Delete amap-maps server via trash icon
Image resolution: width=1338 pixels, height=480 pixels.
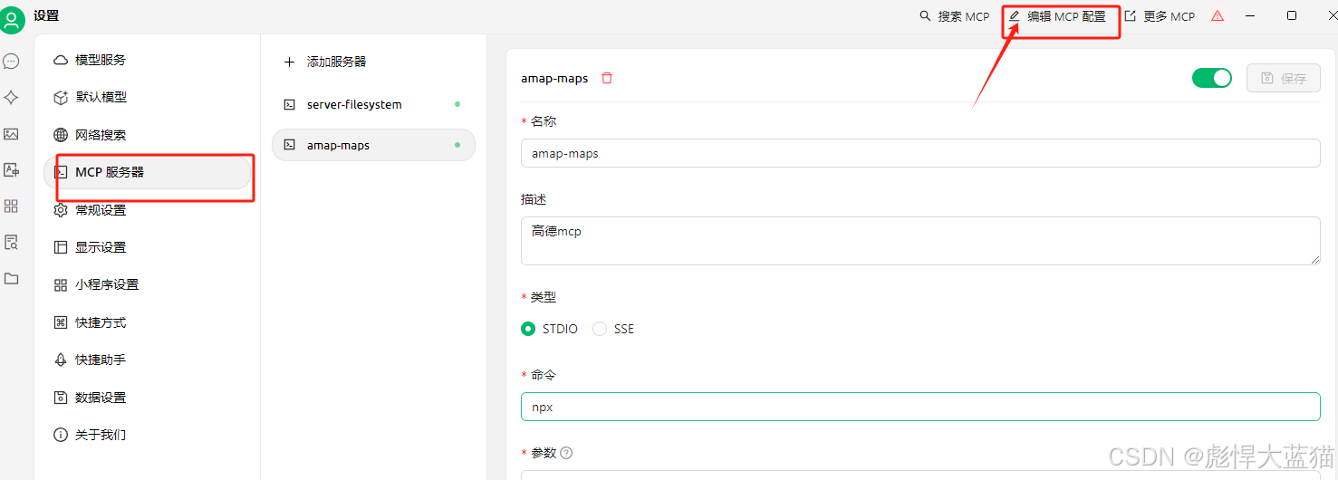tap(607, 78)
